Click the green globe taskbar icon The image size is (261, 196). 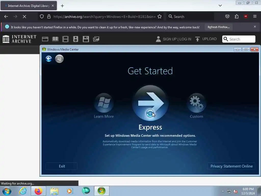86,191
